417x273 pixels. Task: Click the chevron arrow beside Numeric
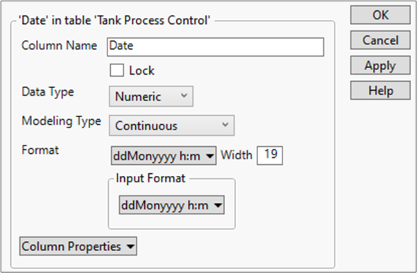(183, 97)
